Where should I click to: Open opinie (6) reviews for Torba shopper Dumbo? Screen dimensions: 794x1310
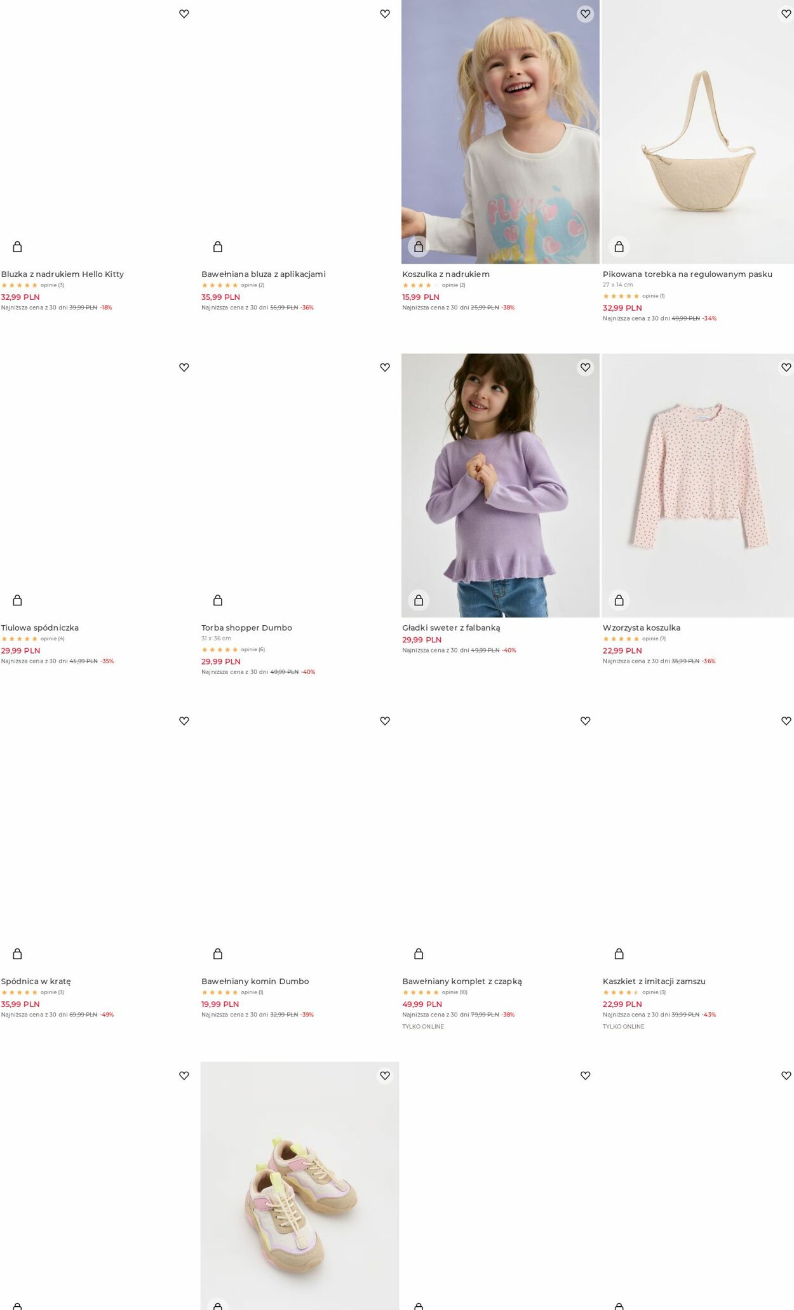tap(253, 650)
